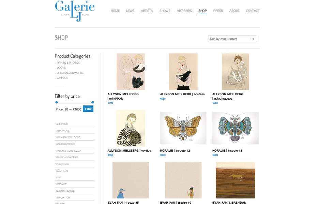Go to the ARTISTS menu item

click(147, 11)
